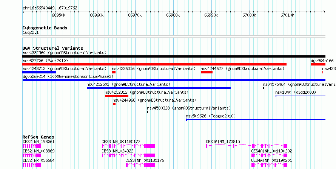Click the gene model under CES3|NM_024922
Image resolution: width=336 pixels, height=169 pixels.
(x=128, y=155)
